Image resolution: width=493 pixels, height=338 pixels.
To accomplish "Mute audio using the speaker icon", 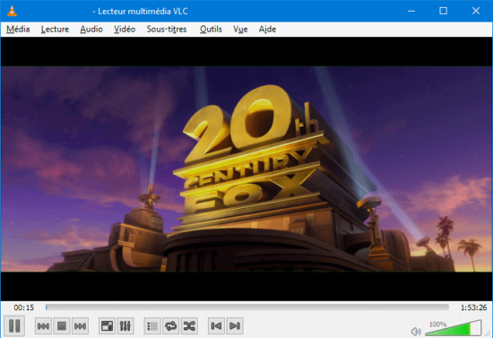I will point(416,331).
